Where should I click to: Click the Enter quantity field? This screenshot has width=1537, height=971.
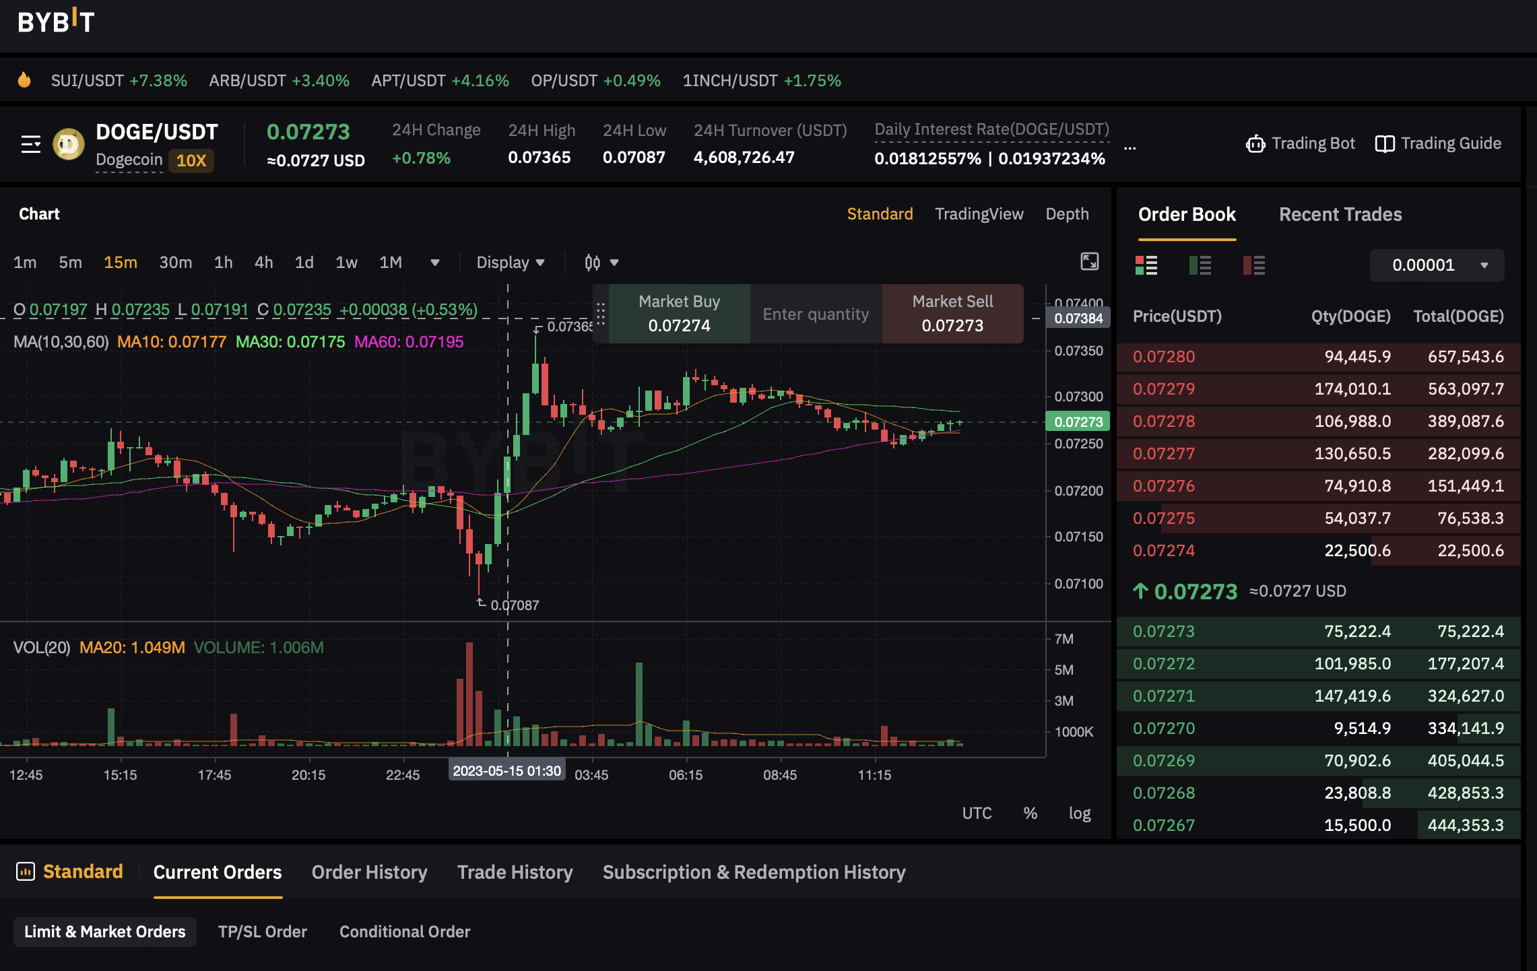[x=816, y=314]
